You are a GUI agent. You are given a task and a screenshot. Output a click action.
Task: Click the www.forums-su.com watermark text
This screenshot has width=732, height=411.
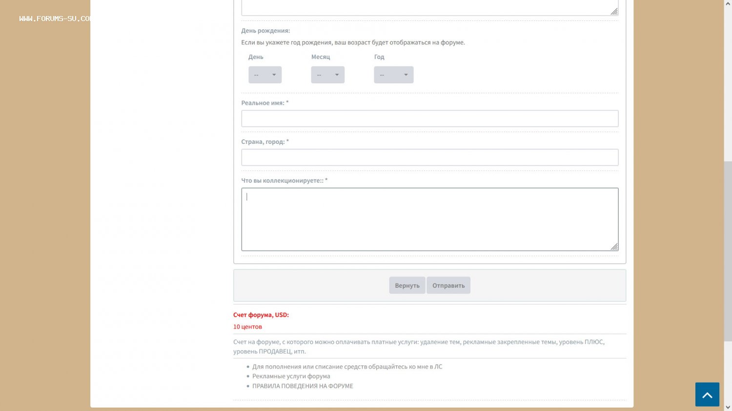click(x=55, y=19)
